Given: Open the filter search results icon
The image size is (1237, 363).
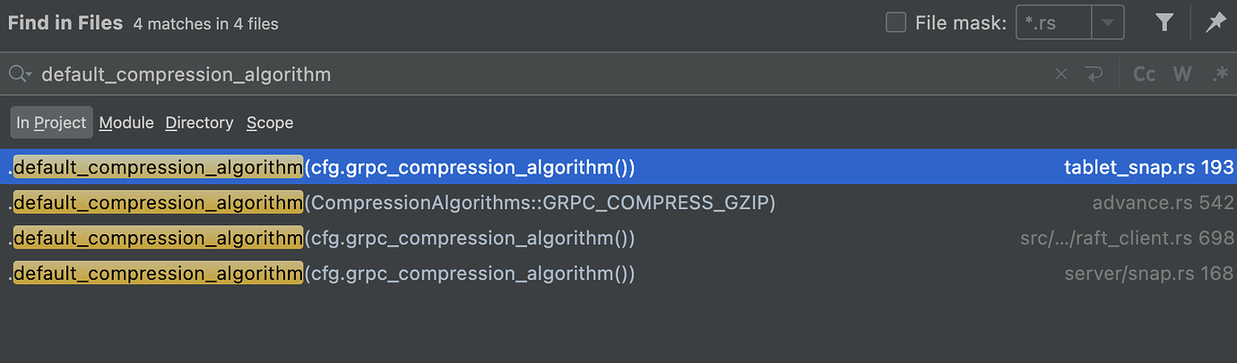Looking at the screenshot, I should point(1164,23).
